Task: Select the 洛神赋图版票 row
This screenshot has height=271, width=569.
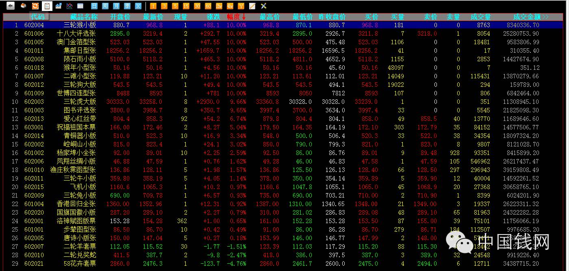Action: [283, 221]
